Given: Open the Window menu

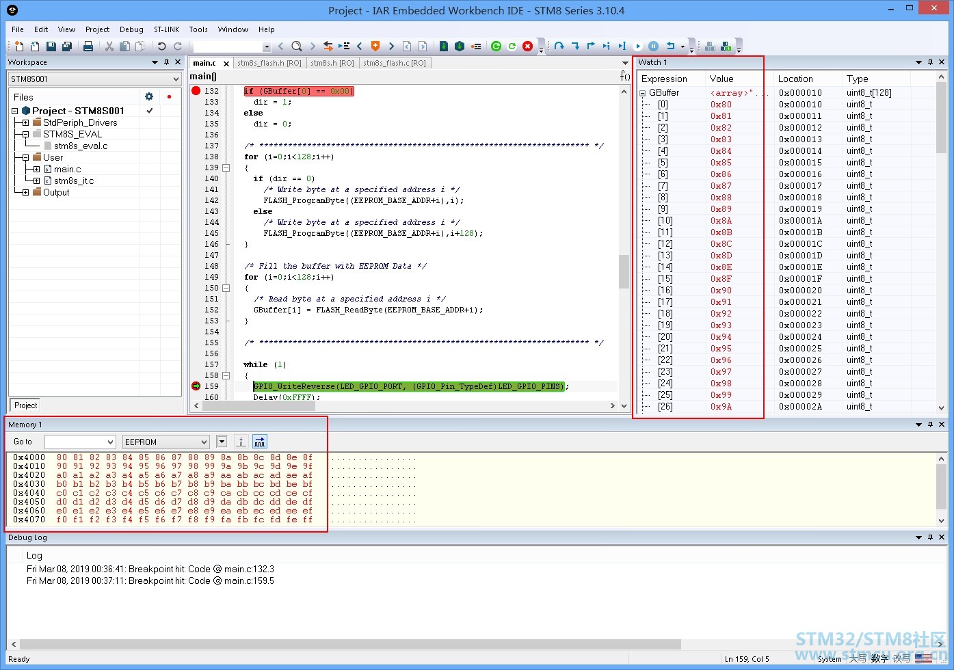Looking at the screenshot, I should click(x=233, y=29).
